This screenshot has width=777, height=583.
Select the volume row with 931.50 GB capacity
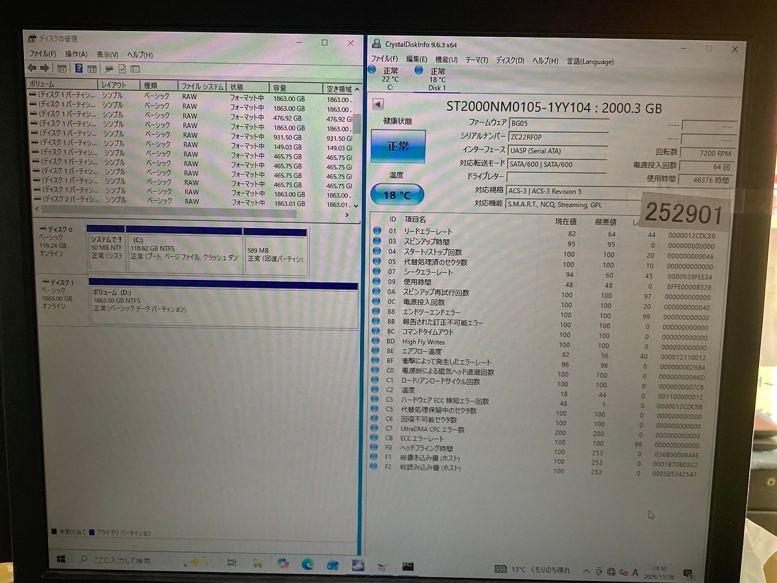[192, 137]
